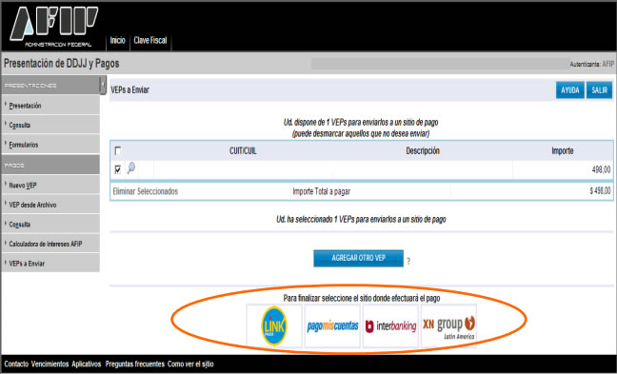Click the Importe Total a pagar label
Image resolution: width=617 pixels, height=374 pixels.
pyautogui.click(x=322, y=191)
